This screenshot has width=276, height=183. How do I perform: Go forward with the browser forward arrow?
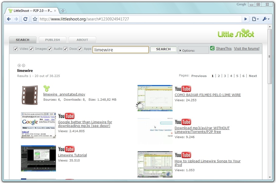point(16,19)
